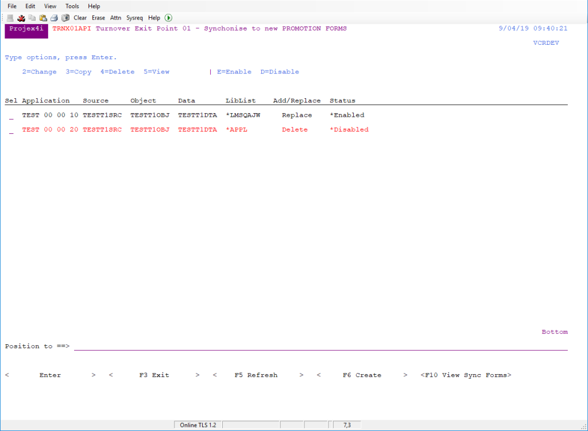
Task: Open the Tools menu
Action: 72,6
